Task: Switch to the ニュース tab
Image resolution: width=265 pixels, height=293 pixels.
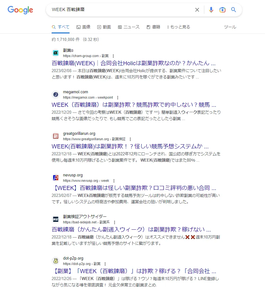Action: tap(129, 27)
